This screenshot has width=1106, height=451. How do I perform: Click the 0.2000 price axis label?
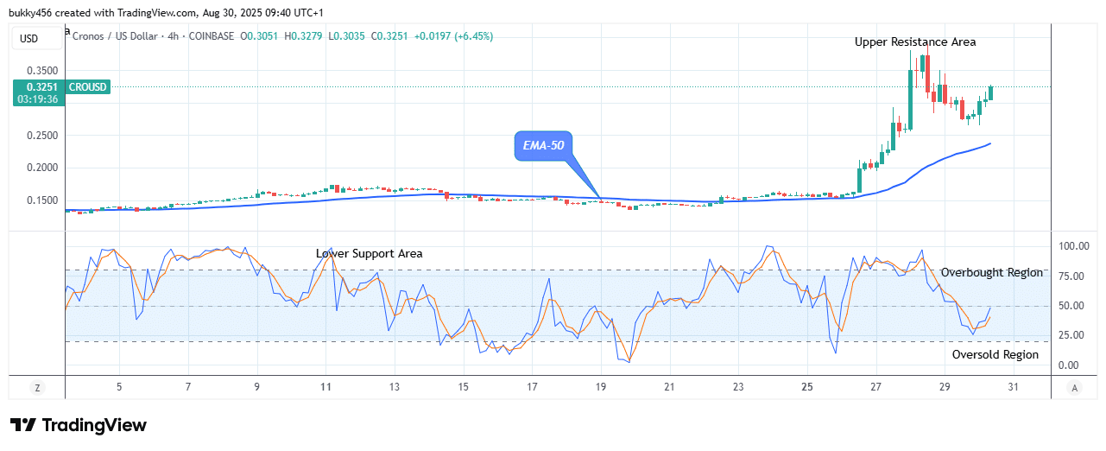[42, 168]
